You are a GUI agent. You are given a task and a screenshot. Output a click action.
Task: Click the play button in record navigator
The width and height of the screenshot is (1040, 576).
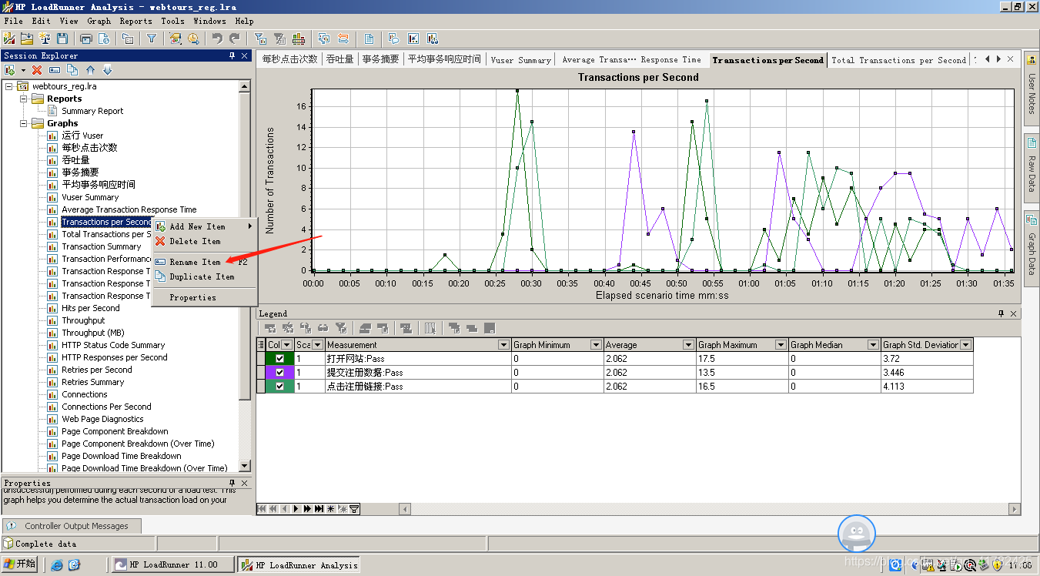(296, 509)
